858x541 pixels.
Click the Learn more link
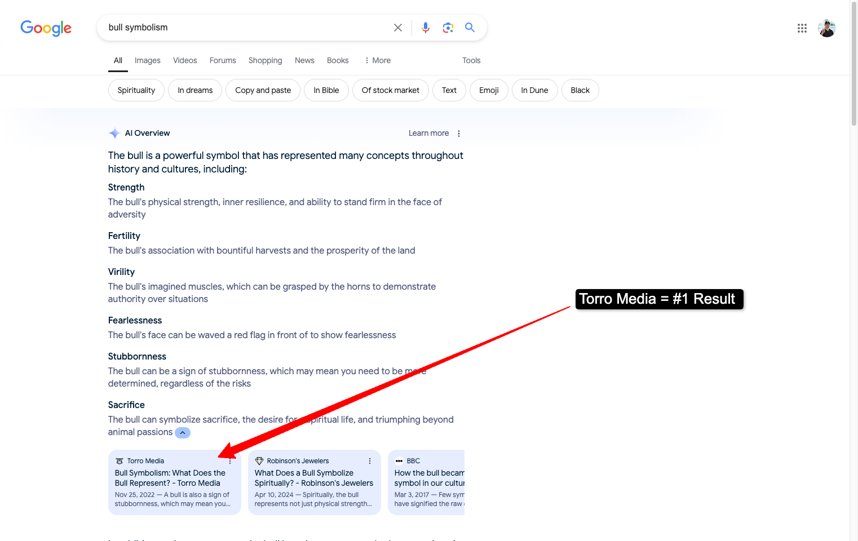tap(429, 134)
